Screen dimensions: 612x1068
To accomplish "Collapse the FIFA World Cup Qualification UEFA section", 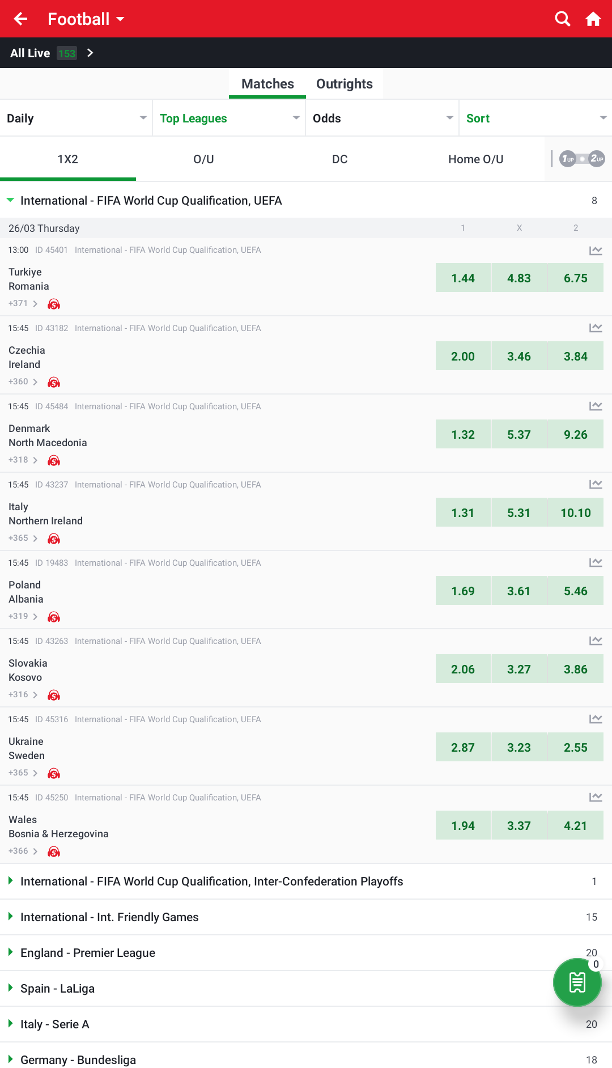I will (10, 200).
